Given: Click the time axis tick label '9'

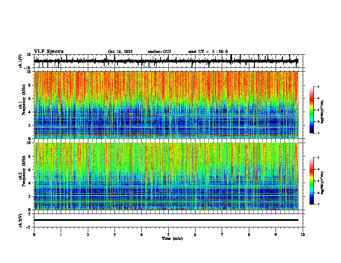Looking at the screenshot, I should [x=276, y=235].
